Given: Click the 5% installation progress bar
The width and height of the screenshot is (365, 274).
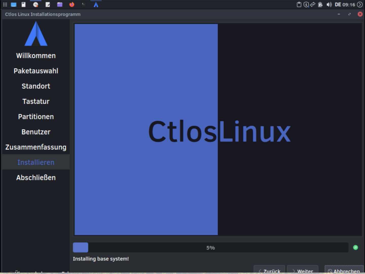Looking at the screenshot, I should pyautogui.click(x=210, y=247).
